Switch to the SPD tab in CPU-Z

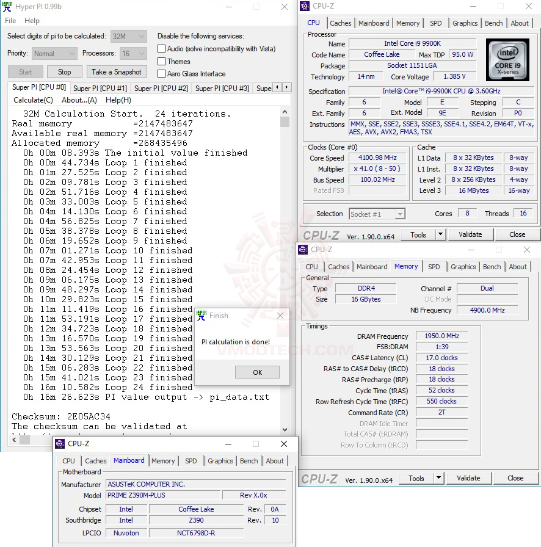435,23
